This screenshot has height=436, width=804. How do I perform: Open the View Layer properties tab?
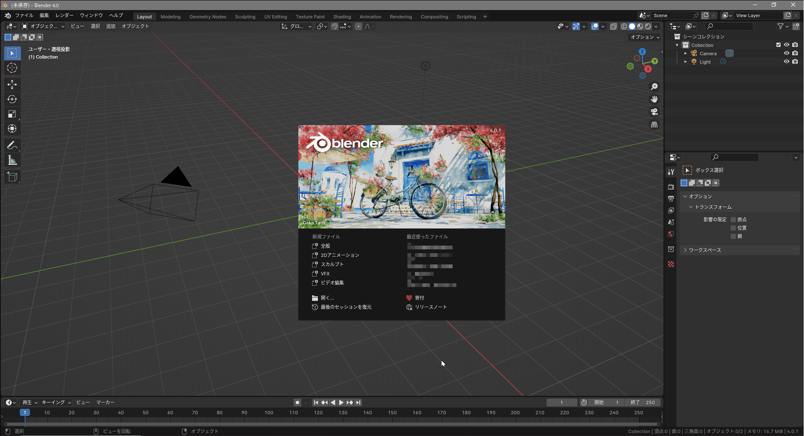click(x=671, y=210)
